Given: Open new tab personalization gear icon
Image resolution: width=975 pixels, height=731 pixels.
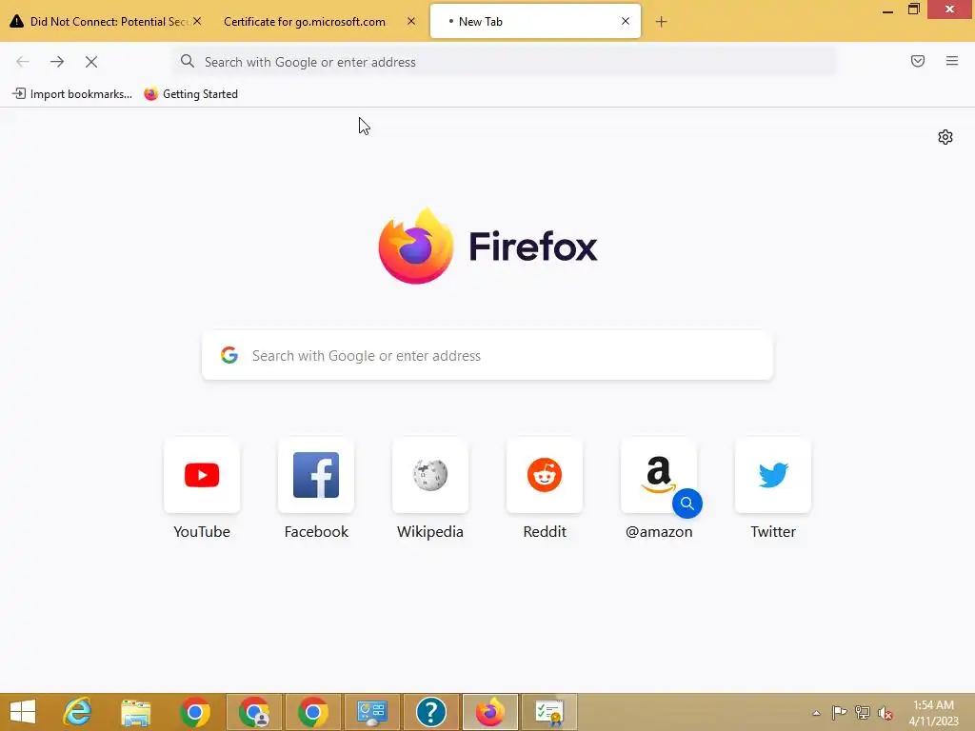Looking at the screenshot, I should point(945,137).
